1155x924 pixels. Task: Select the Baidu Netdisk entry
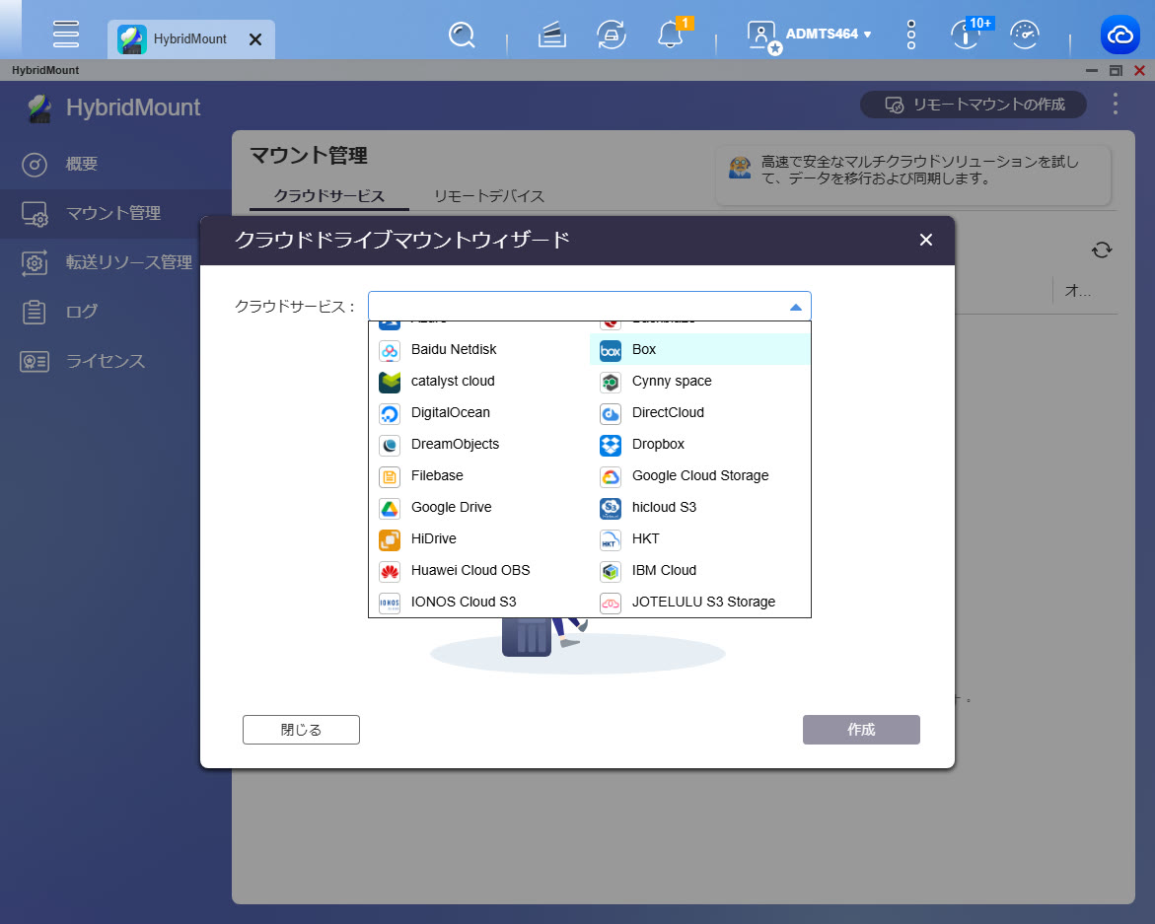(454, 349)
